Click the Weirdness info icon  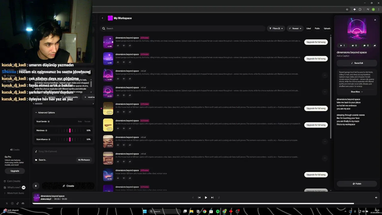coord(46,130)
